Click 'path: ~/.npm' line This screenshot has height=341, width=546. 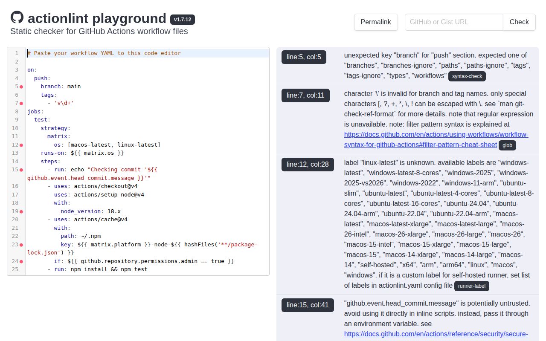pos(81,236)
